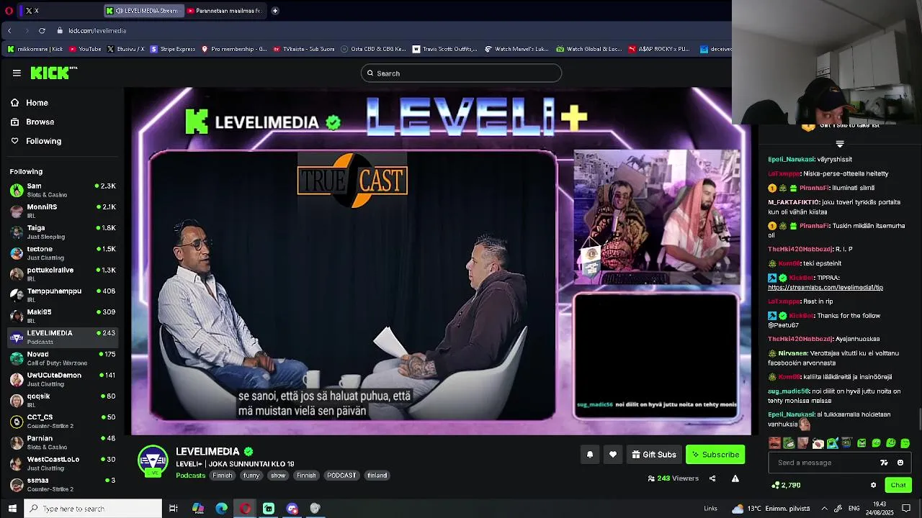Click the LEVELIMEDIA channel avatar

pyautogui.click(x=153, y=460)
